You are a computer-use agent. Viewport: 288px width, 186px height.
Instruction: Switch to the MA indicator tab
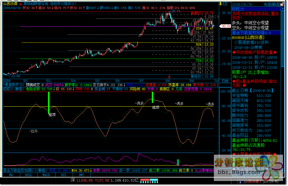11,175
